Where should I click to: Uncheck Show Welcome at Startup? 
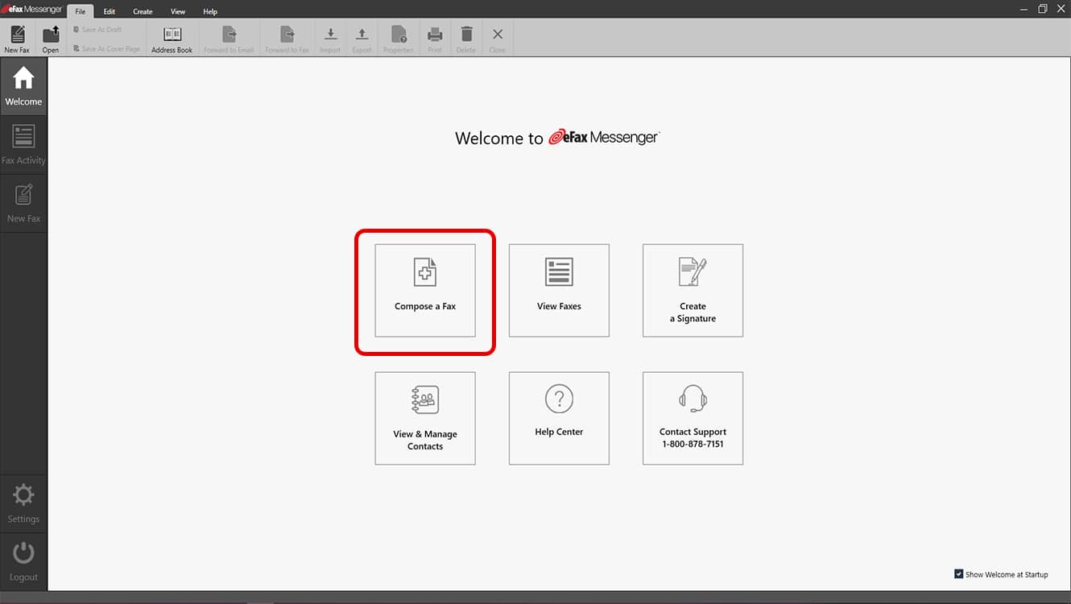959,574
